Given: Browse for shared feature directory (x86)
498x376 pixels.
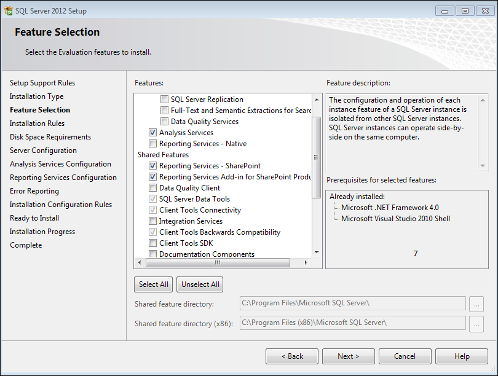Looking at the screenshot, I should [476, 324].
